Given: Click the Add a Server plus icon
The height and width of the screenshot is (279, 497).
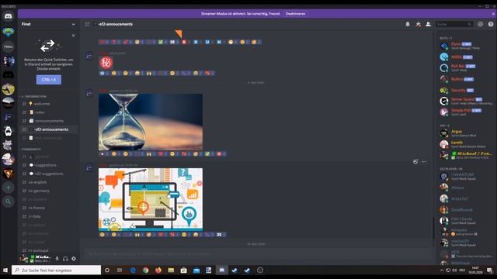Looking at the screenshot, I should tap(9, 188).
